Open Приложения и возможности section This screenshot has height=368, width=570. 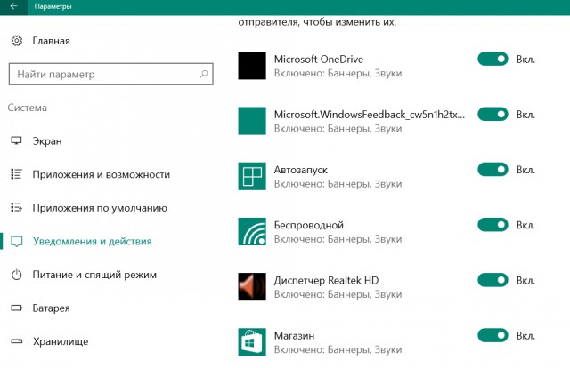pyautogui.click(x=101, y=174)
